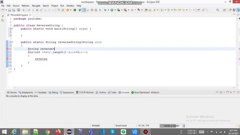Switch to the Boot Dashboard tab
This screenshot has width=240, height=135.
coord(141,93)
